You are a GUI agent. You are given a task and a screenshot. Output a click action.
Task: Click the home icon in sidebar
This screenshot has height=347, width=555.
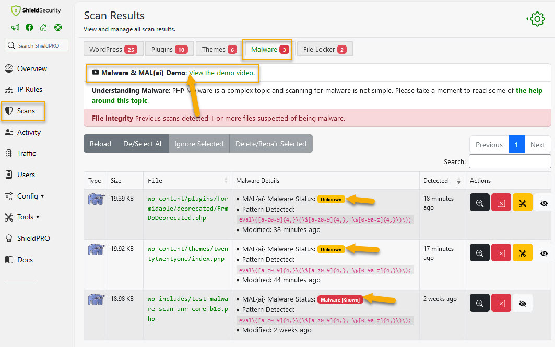[x=43, y=27]
